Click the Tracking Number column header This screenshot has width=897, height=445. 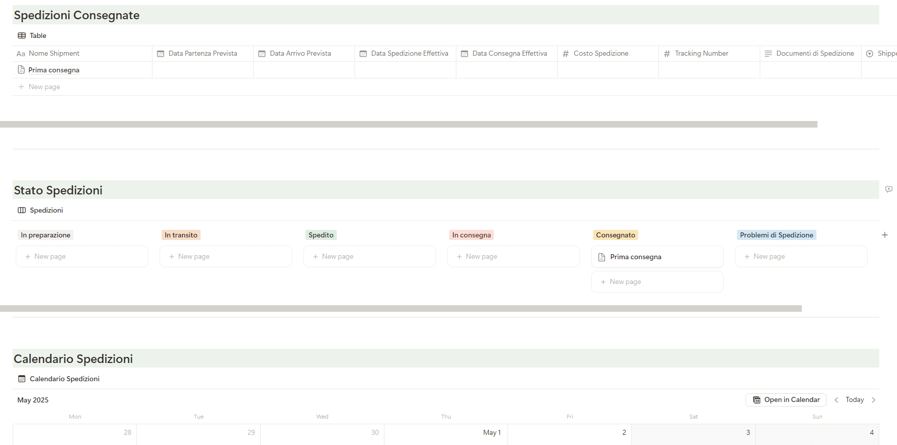point(710,54)
